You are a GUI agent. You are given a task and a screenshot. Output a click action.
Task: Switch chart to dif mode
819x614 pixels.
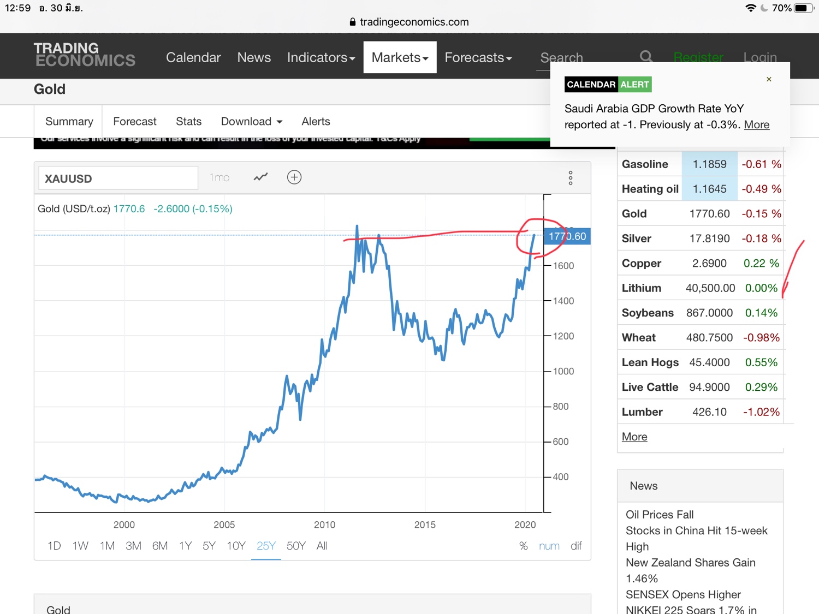(576, 546)
